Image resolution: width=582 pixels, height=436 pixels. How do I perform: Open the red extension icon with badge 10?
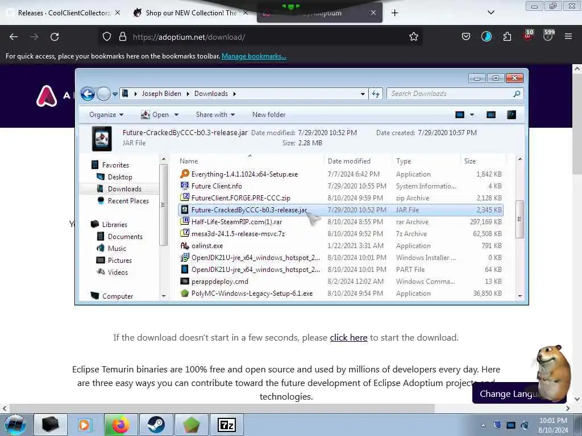528,35
